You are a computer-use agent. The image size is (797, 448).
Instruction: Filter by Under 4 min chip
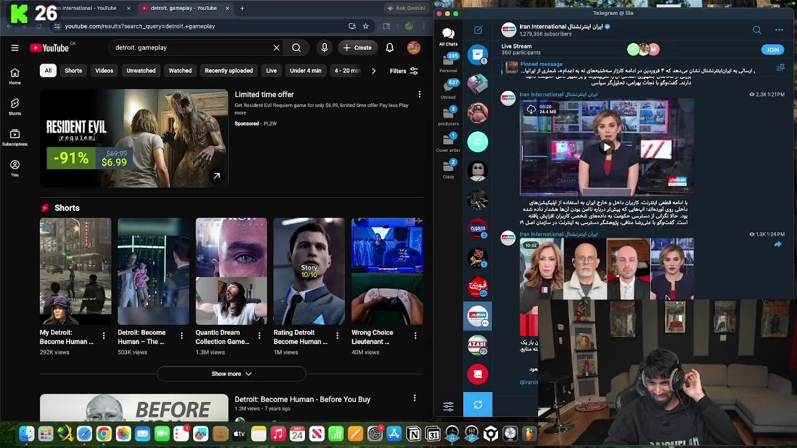pyautogui.click(x=306, y=71)
